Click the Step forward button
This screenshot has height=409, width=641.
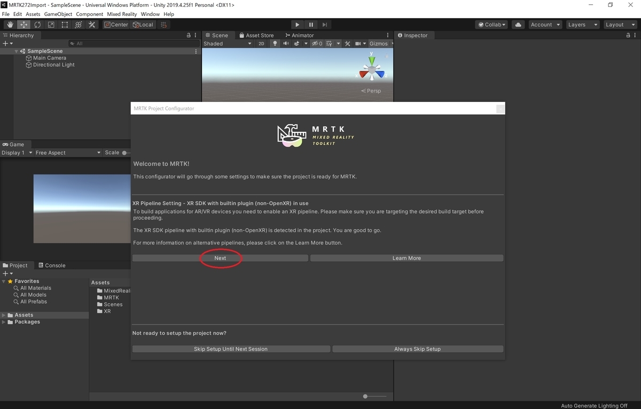[325, 25]
